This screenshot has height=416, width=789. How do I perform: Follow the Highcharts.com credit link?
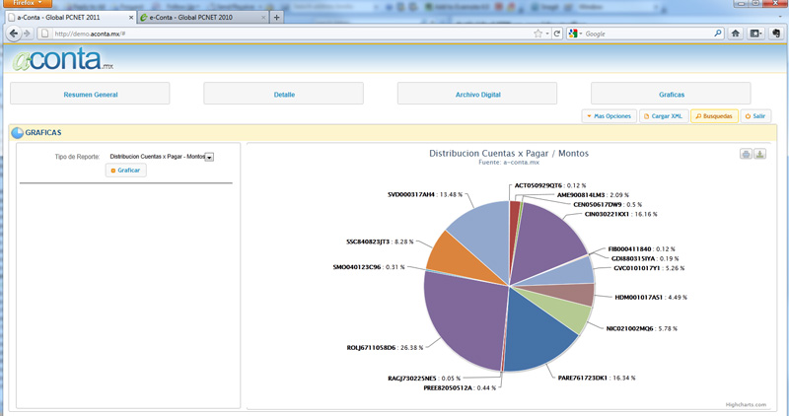click(x=746, y=404)
